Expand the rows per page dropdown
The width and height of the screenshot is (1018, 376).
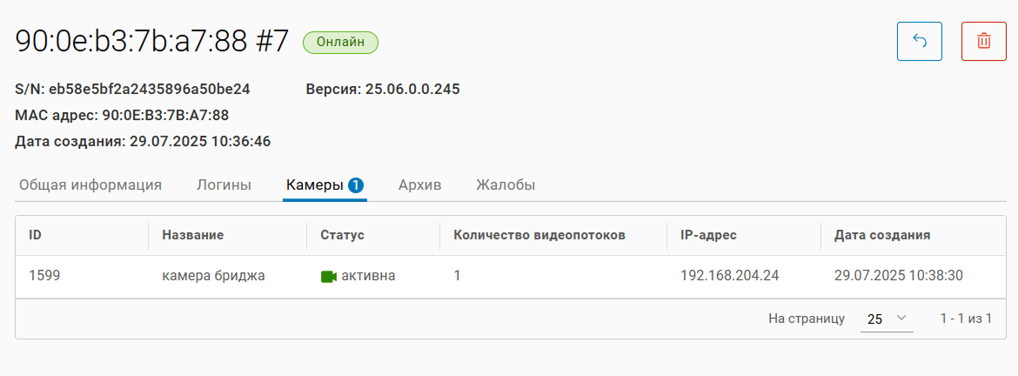click(886, 319)
